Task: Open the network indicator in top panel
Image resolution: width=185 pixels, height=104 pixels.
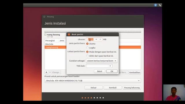Action: pyautogui.click(x=160, y=5)
